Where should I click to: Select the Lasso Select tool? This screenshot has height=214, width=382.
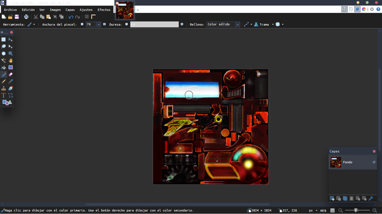click(x=4, y=47)
